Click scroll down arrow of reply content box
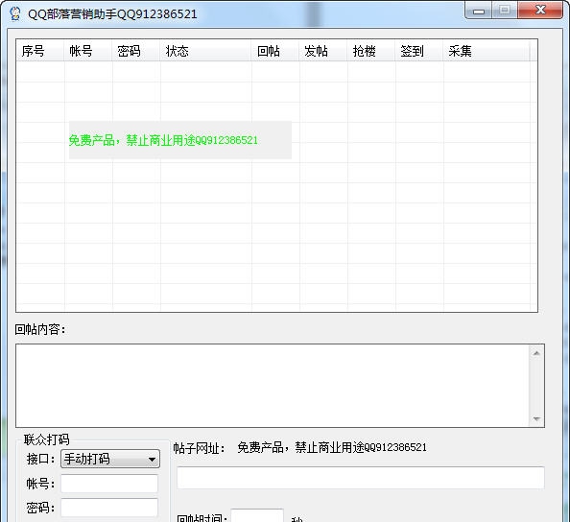The image size is (570, 522). click(x=536, y=418)
